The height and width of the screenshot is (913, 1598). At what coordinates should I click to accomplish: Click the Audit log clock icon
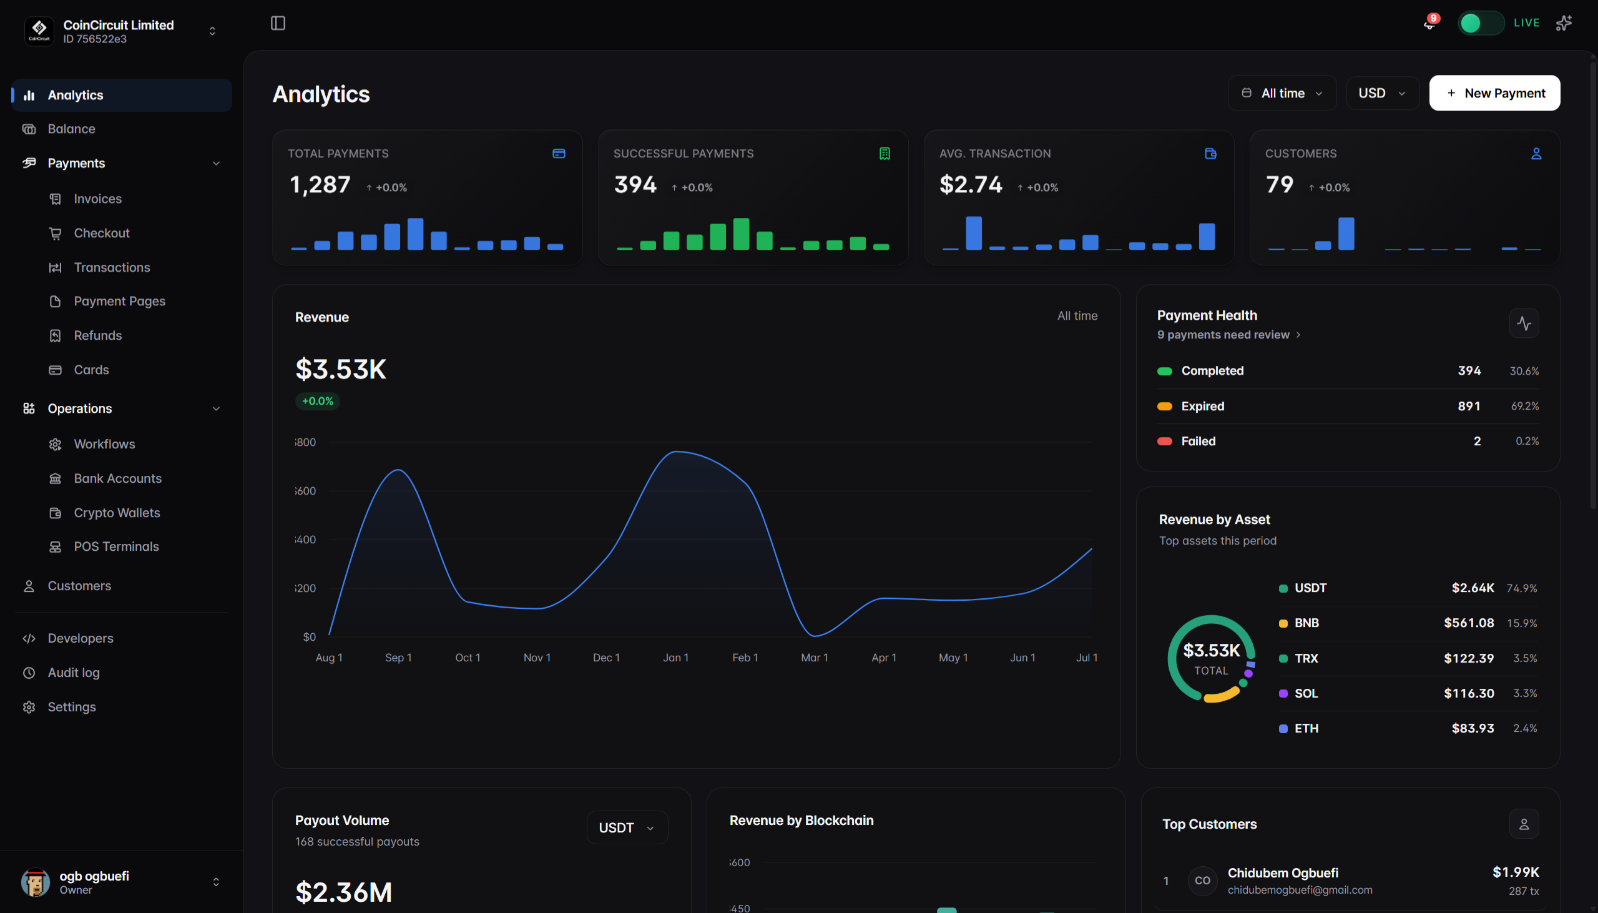(x=29, y=673)
